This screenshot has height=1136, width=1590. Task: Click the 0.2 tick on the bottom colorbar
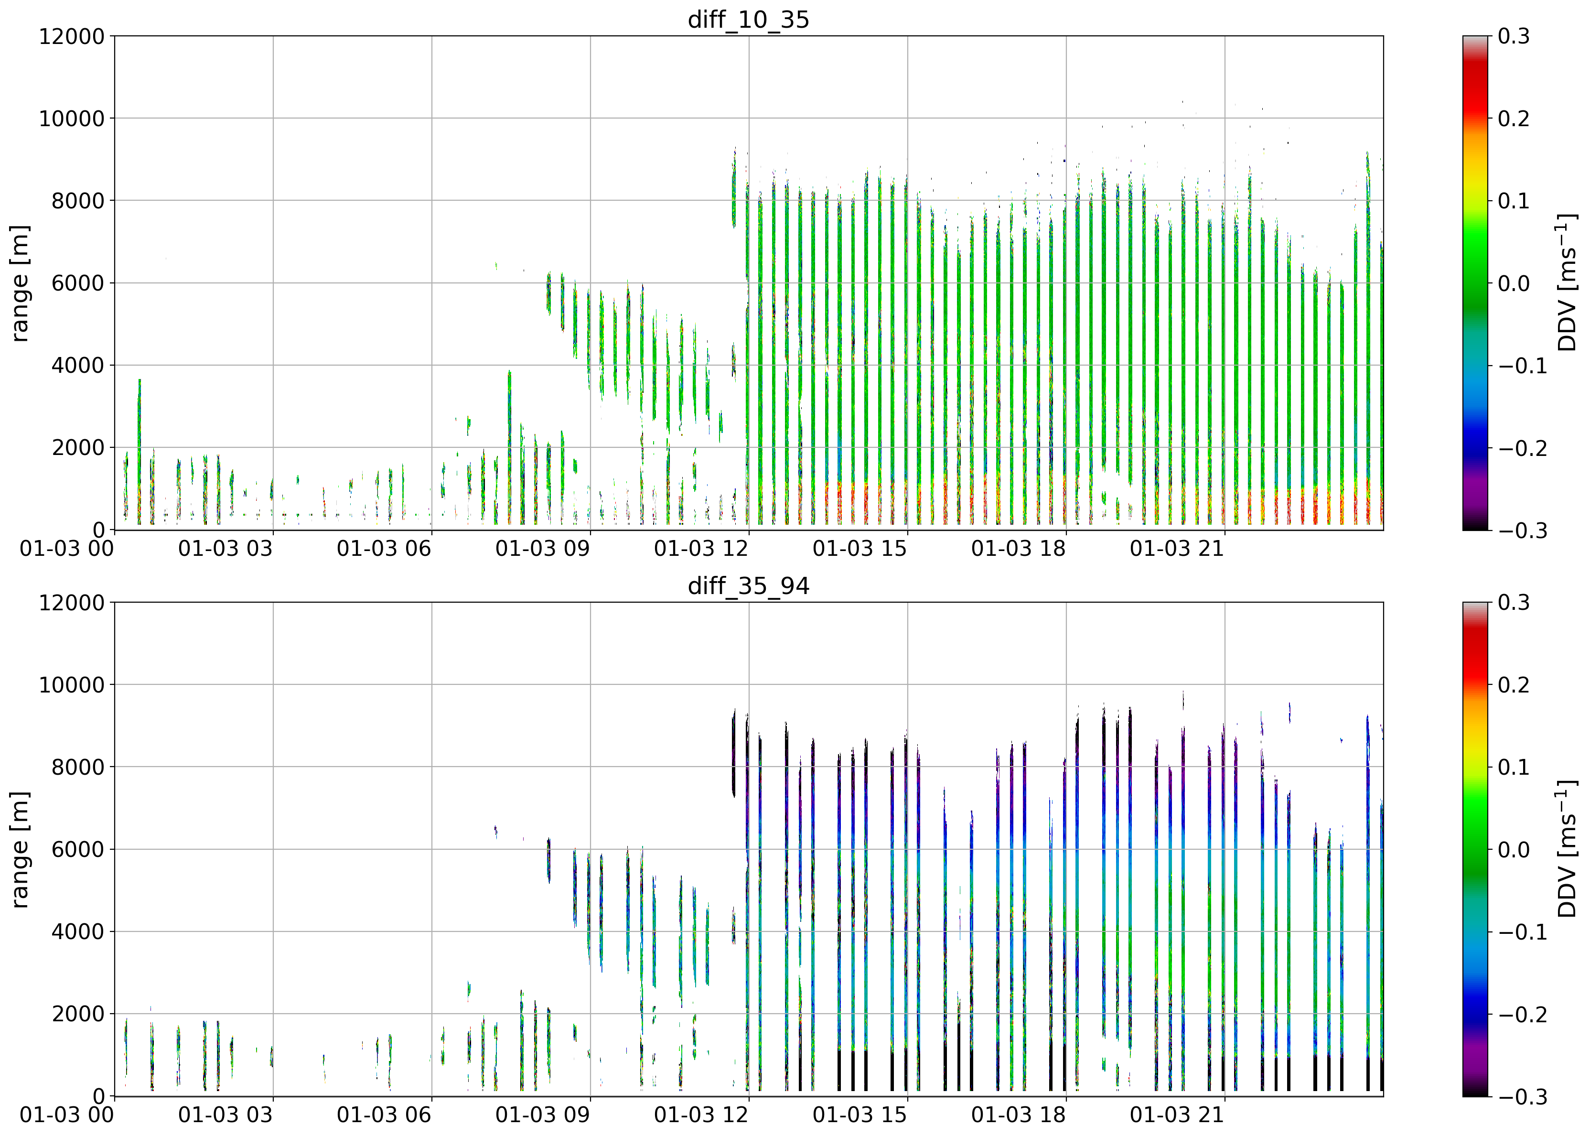1514,685
